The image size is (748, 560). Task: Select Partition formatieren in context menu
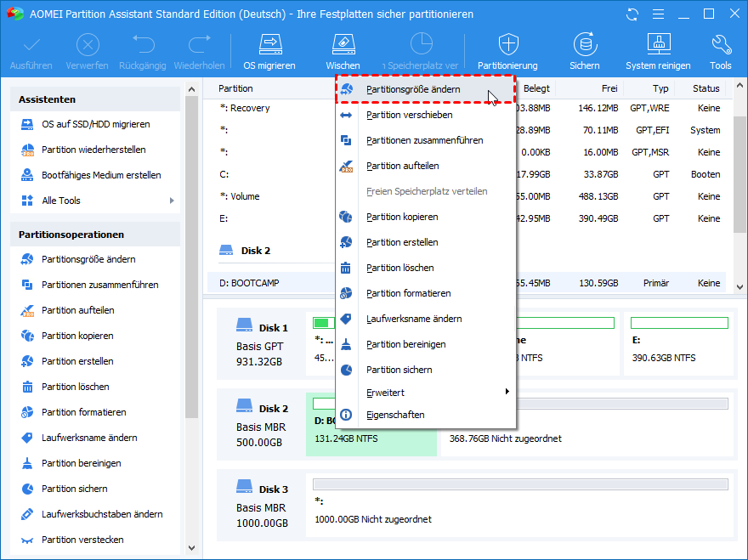click(x=408, y=293)
